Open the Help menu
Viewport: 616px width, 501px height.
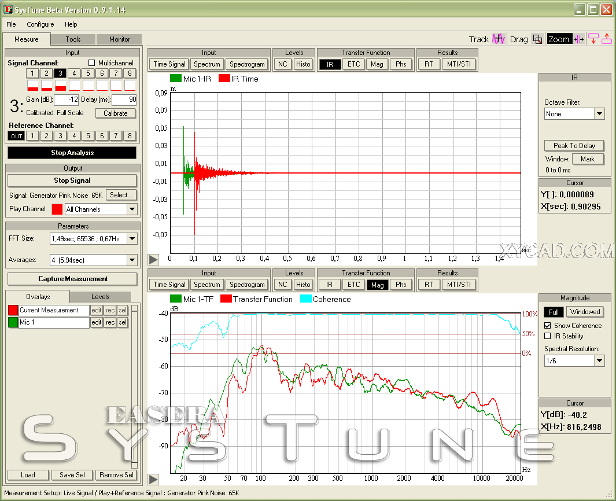[71, 24]
